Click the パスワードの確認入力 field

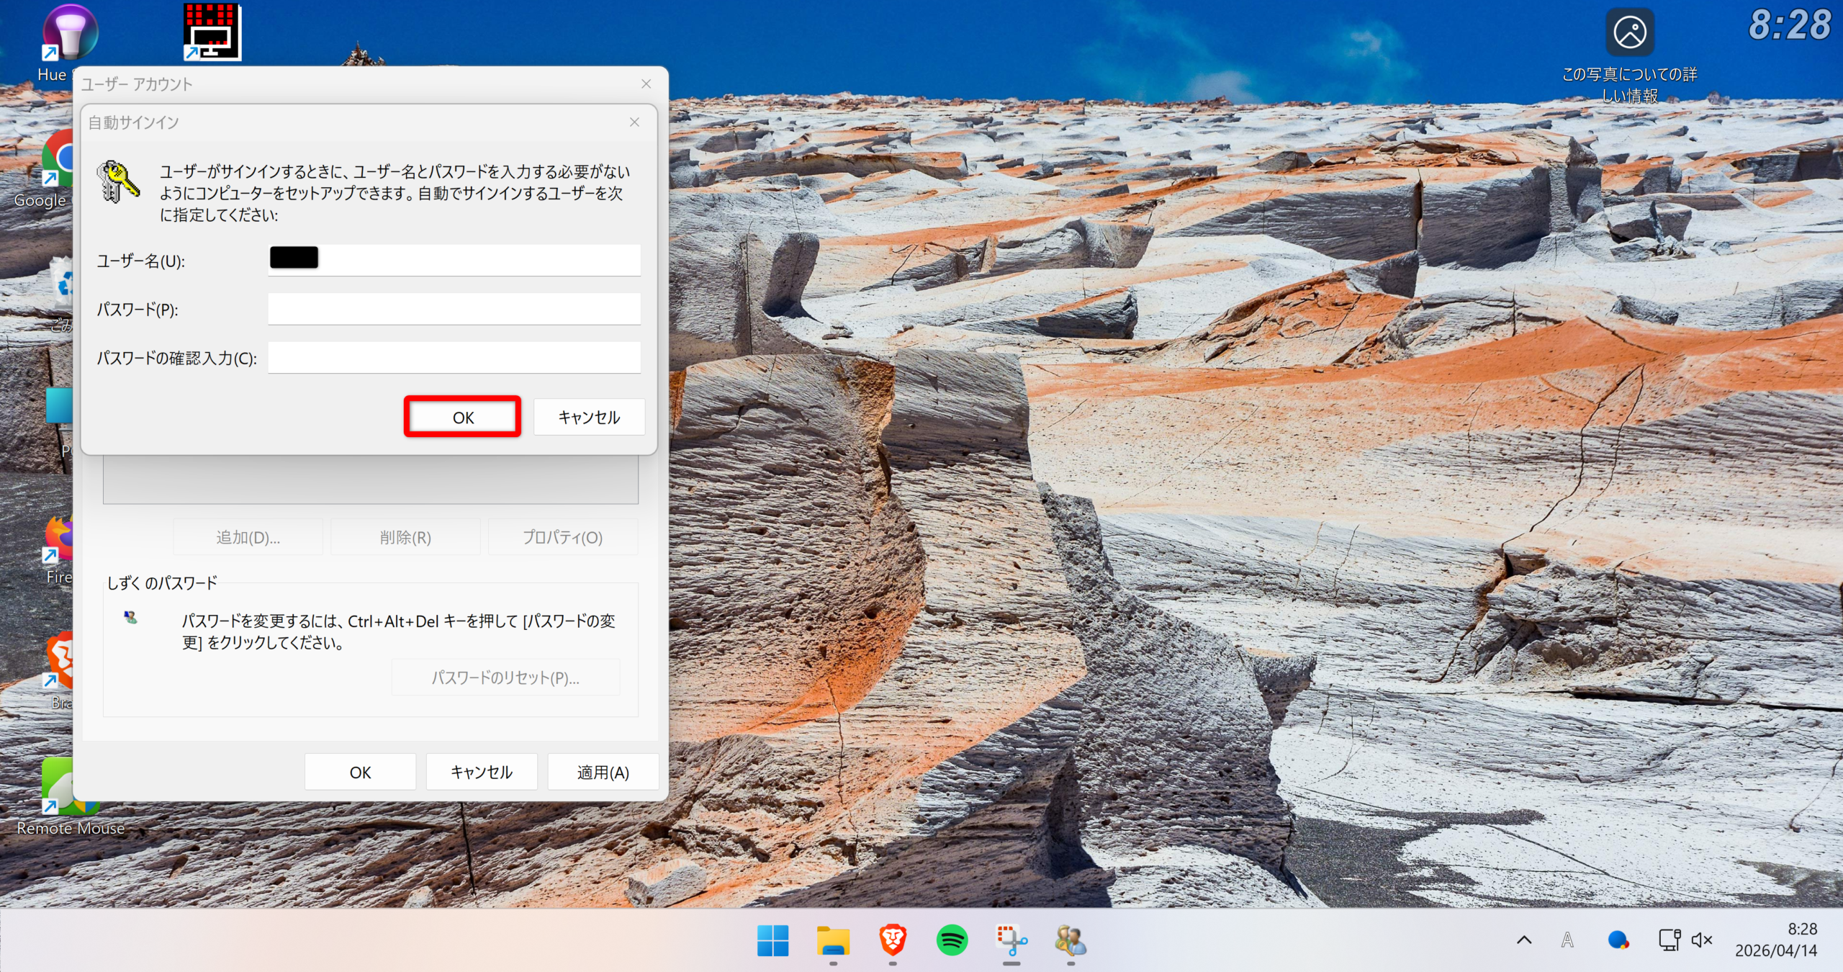pyautogui.click(x=454, y=357)
